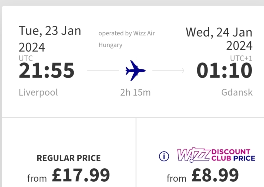Click the UTC departure timezone label

coord(26,59)
